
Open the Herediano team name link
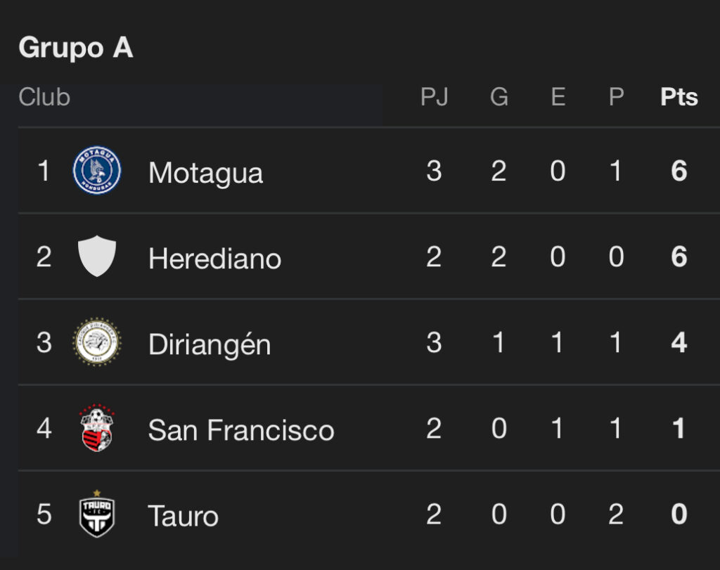pos(214,259)
